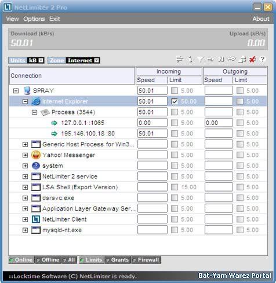Click the Connection column header

[72, 76]
